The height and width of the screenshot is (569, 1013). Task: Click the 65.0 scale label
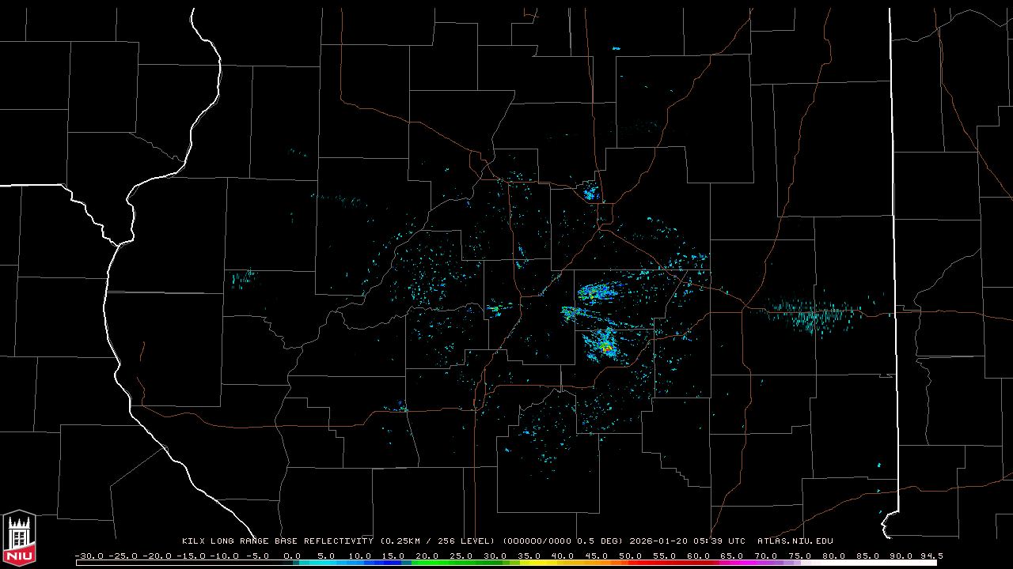[x=732, y=556]
